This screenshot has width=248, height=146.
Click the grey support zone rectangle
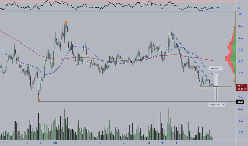[x=215, y=87]
